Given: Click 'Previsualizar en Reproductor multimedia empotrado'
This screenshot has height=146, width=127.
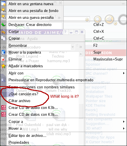Looking at the screenshot, I should click(x=63, y=80).
